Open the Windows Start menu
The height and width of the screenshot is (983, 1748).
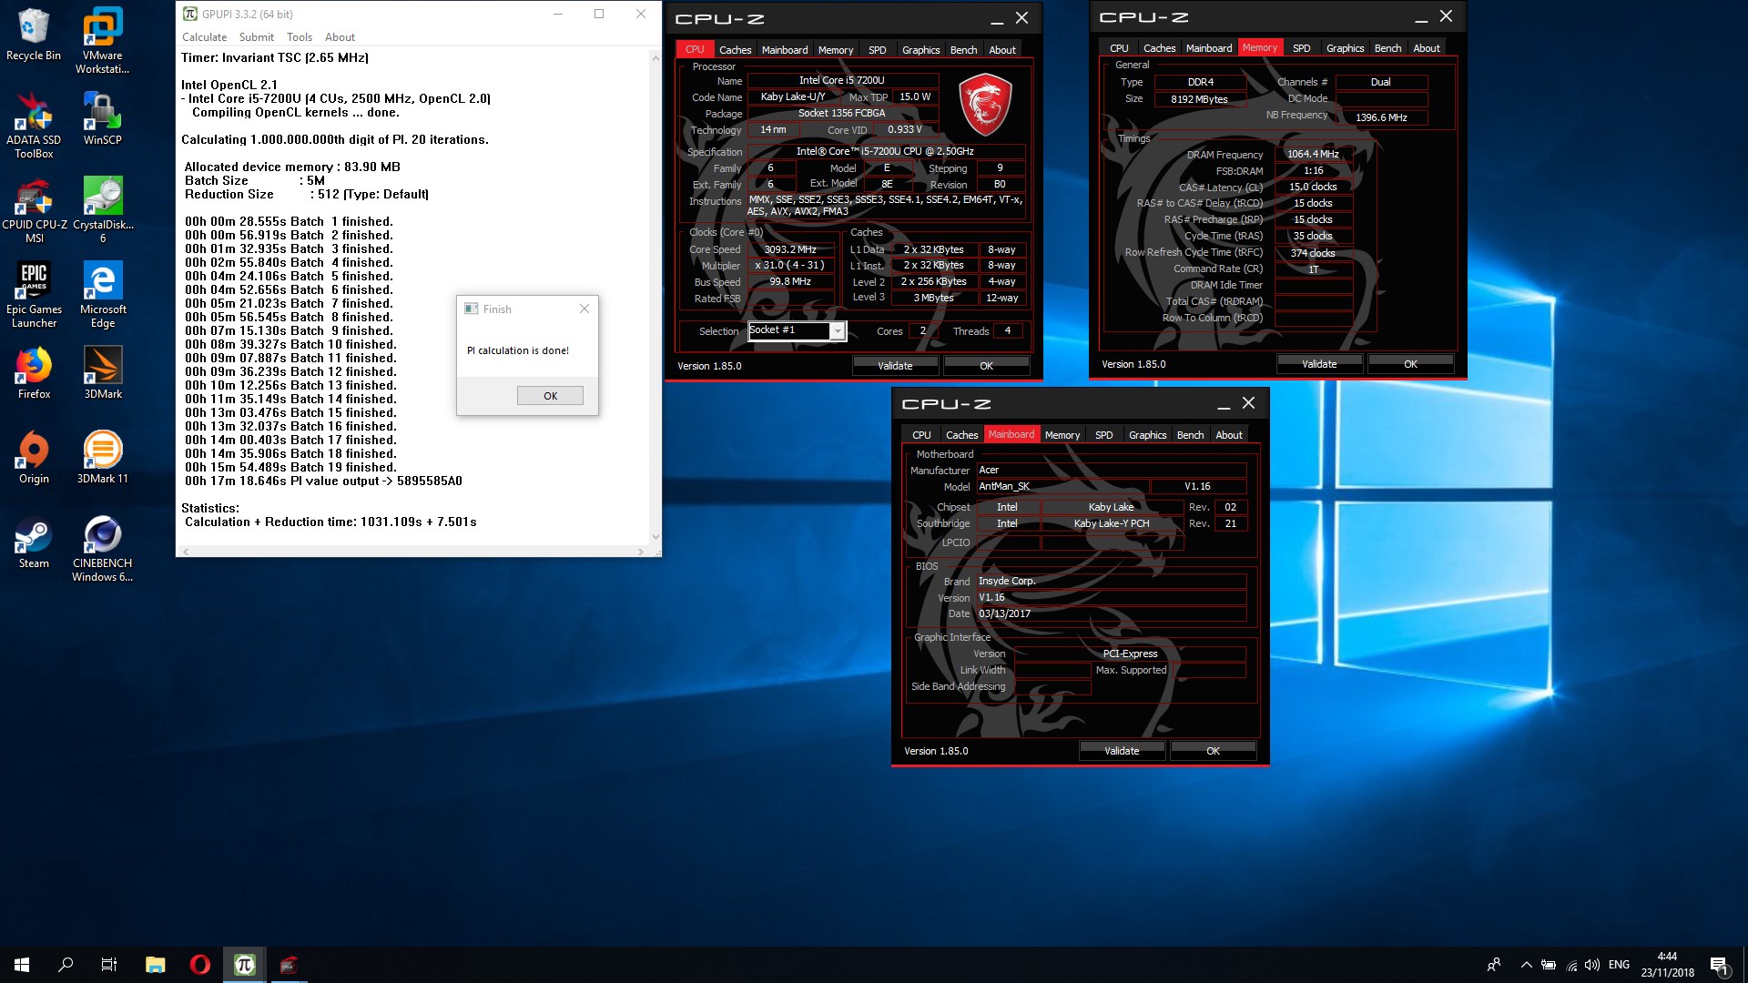(22, 965)
